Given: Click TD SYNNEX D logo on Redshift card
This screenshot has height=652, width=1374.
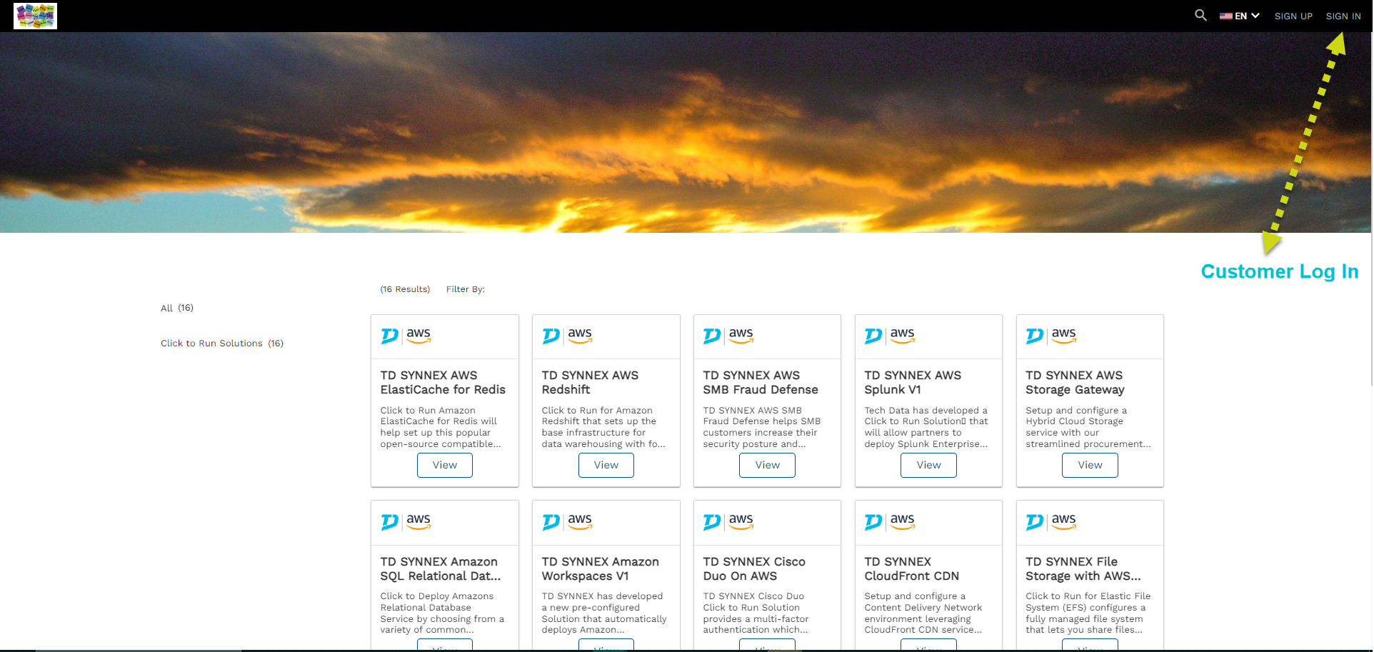Looking at the screenshot, I should point(551,336).
